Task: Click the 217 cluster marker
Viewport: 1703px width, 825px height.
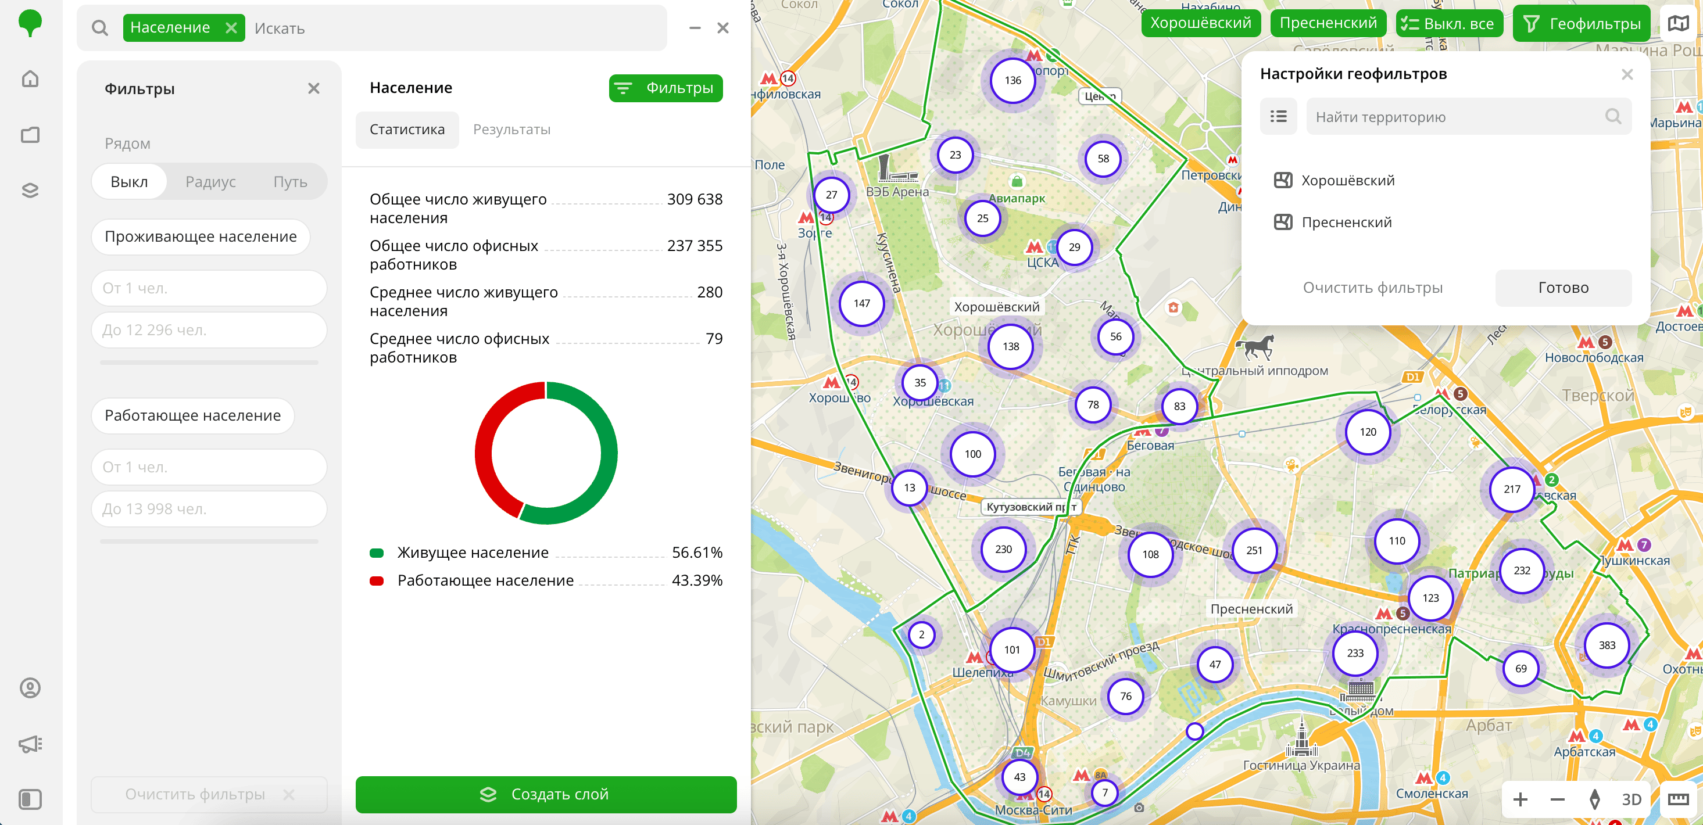Action: tap(1512, 489)
